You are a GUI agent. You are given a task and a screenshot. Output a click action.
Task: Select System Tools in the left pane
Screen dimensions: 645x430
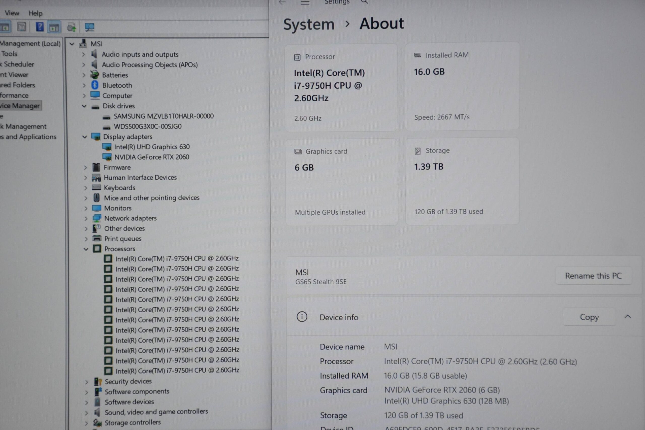pos(9,54)
